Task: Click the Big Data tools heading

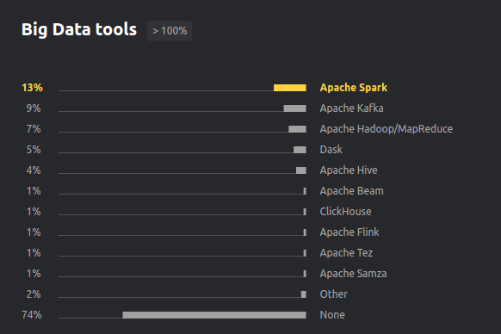Action: click(79, 30)
